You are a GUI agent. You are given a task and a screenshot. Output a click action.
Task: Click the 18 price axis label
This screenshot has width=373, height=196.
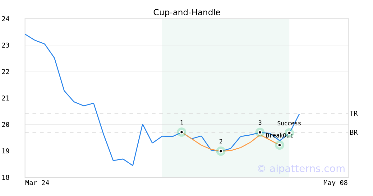pos(6,178)
